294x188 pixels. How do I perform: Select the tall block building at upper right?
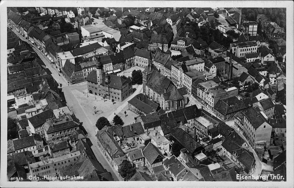pos(251,29)
